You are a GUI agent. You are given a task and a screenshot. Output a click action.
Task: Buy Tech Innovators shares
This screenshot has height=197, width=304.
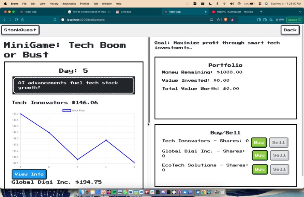coord(259,142)
